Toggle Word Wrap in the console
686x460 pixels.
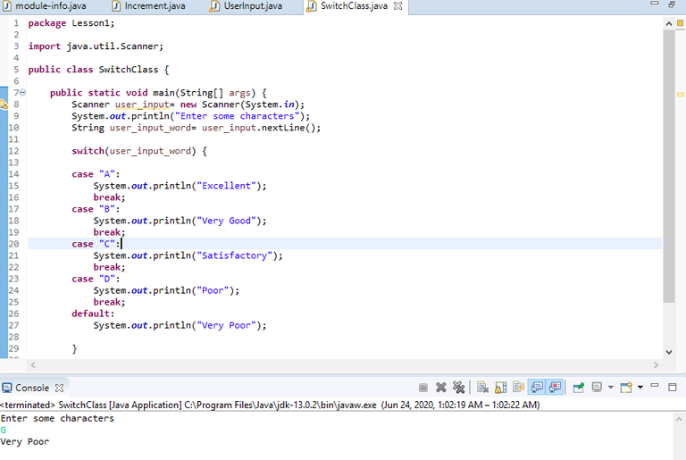518,388
